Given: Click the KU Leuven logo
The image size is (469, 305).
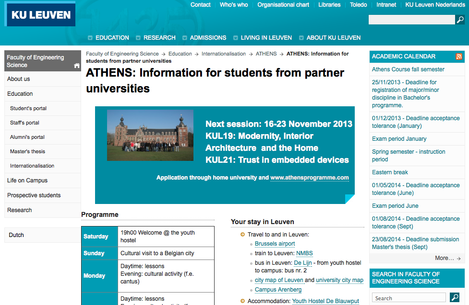Looking at the screenshot, I should click(40, 15).
